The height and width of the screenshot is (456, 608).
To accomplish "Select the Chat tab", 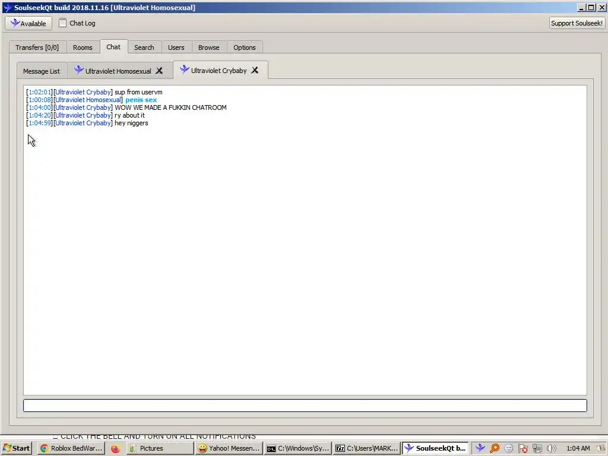I will pyautogui.click(x=113, y=46).
